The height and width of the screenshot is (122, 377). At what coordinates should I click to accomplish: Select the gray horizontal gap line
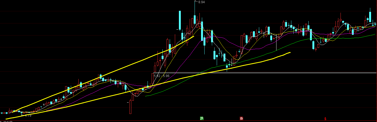point(270,73)
